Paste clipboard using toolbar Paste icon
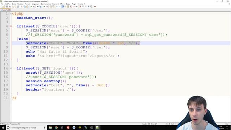The image size is (231, 130). (x=27, y=6)
